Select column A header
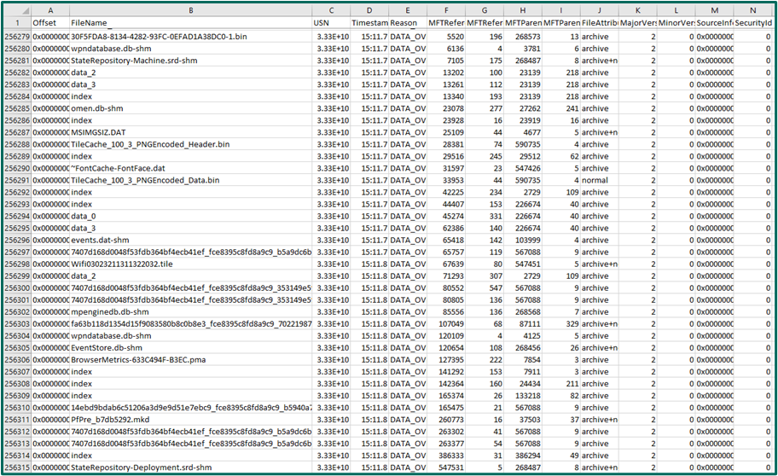The image size is (778, 476). tap(50, 10)
